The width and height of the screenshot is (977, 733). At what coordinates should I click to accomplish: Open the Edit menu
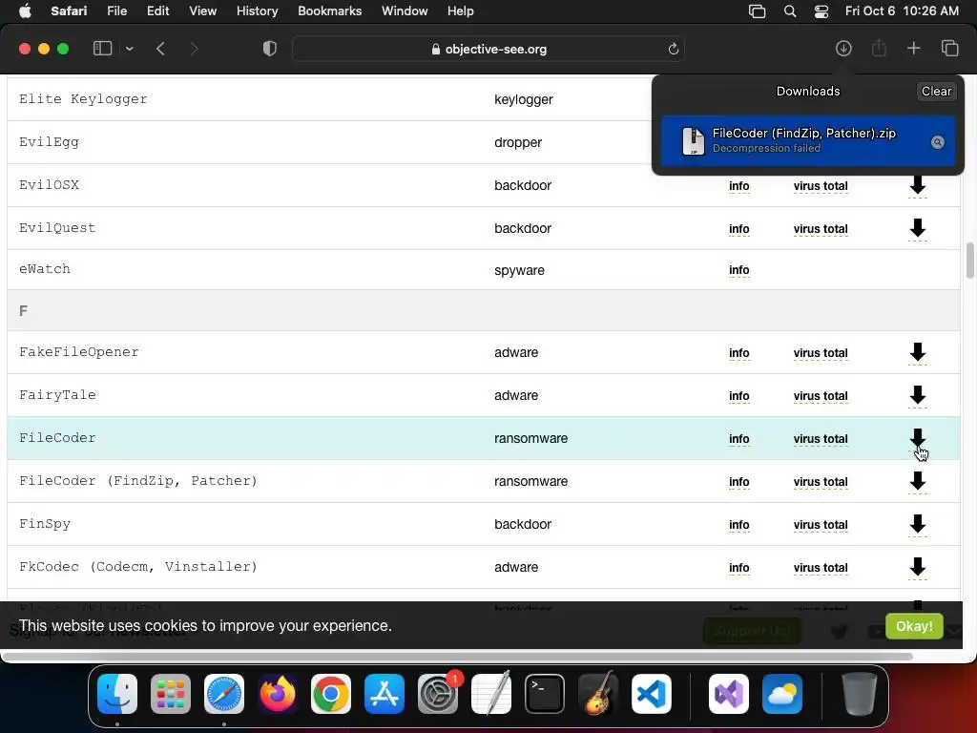[157, 11]
